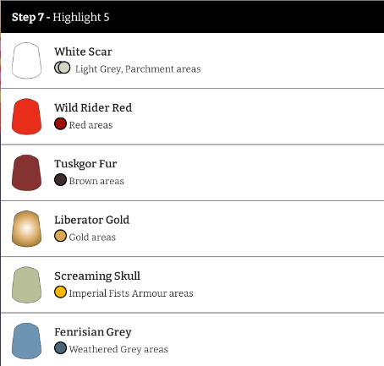Viewport: 384px width, 366px height.
Task: Open the Tuskgor Fur paint name
Action: coord(85,164)
